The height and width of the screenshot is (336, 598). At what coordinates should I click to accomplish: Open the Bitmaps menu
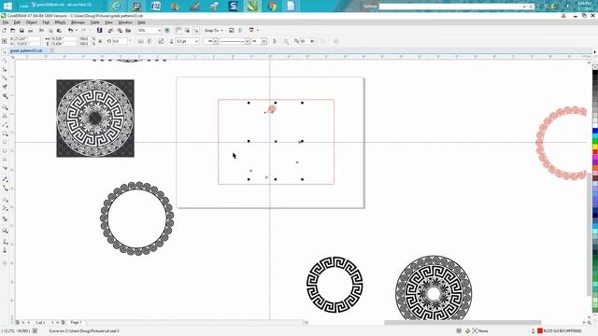[x=78, y=22]
